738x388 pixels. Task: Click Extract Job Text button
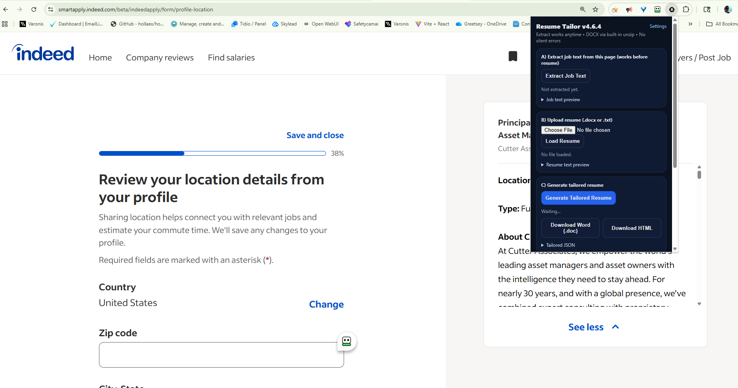click(x=566, y=76)
